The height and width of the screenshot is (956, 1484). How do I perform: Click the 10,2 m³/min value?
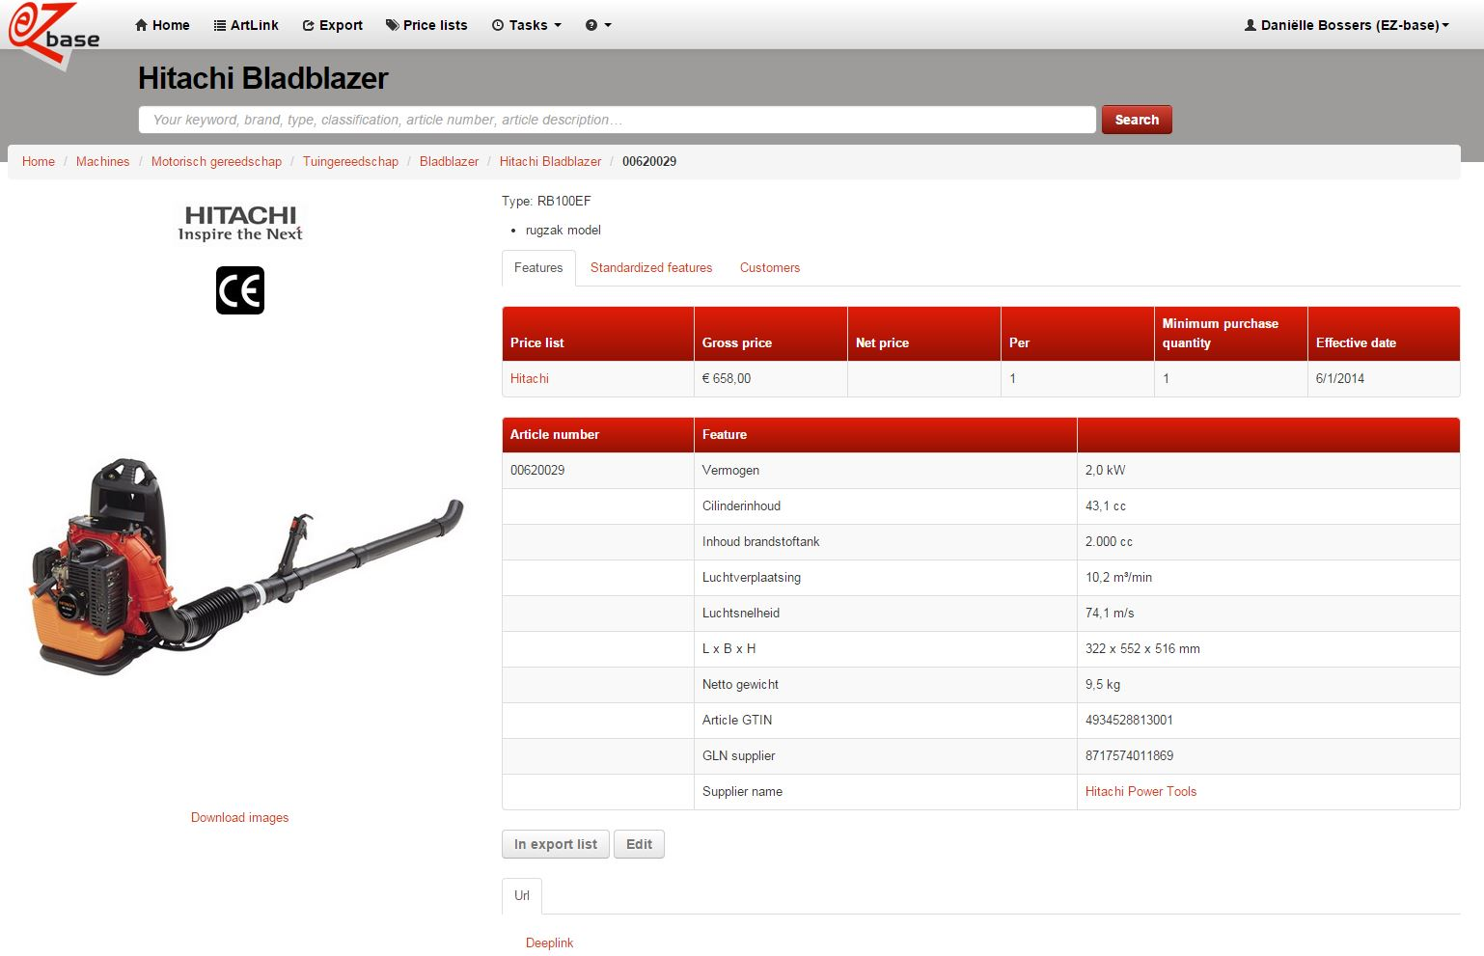pos(1118,577)
